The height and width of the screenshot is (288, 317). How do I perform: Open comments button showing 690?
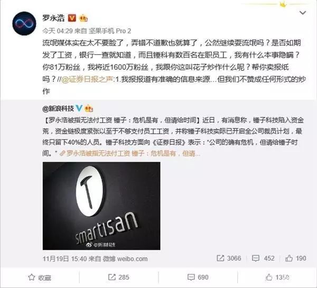198,277
